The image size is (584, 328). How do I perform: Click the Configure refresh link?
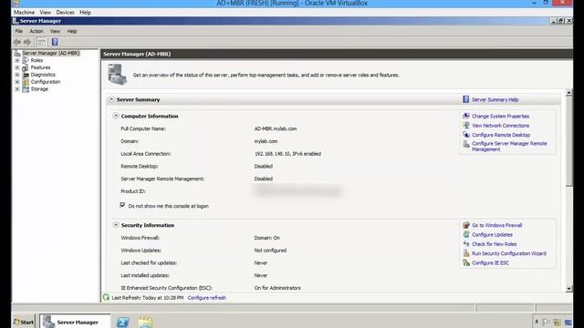[x=207, y=298]
